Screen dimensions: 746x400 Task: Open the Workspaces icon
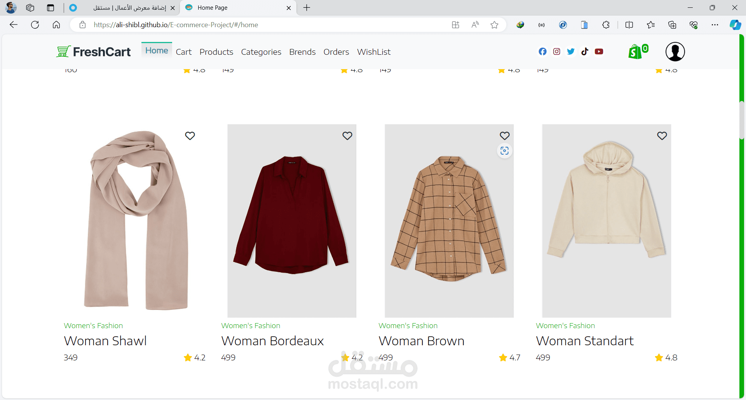pyautogui.click(x=30, y=8)
